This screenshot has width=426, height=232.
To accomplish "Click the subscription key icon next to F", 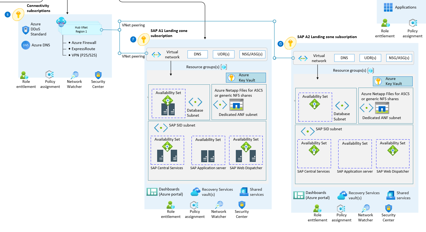I will click(144, 40).
